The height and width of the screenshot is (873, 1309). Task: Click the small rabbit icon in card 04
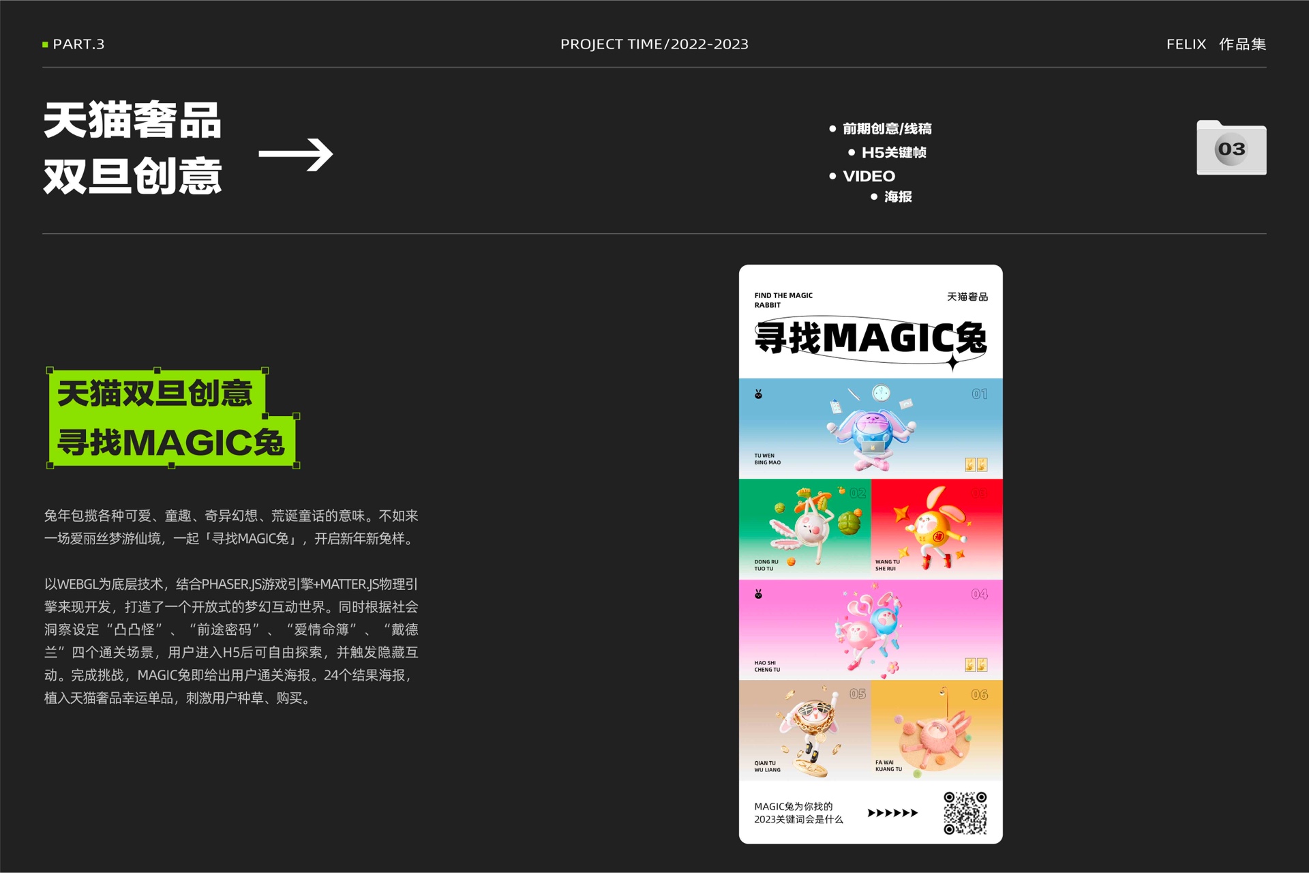tap(758, 594)
